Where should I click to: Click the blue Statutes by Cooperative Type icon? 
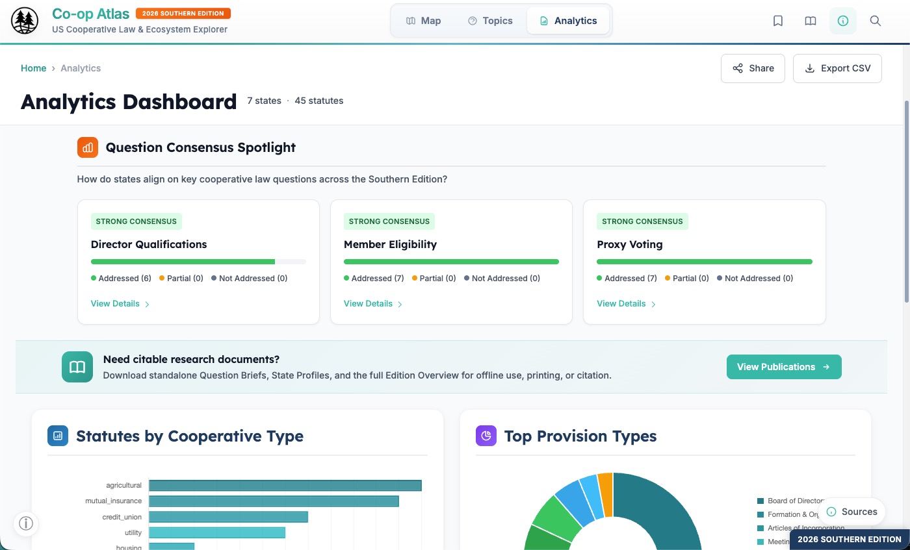[x=58, y=436]
